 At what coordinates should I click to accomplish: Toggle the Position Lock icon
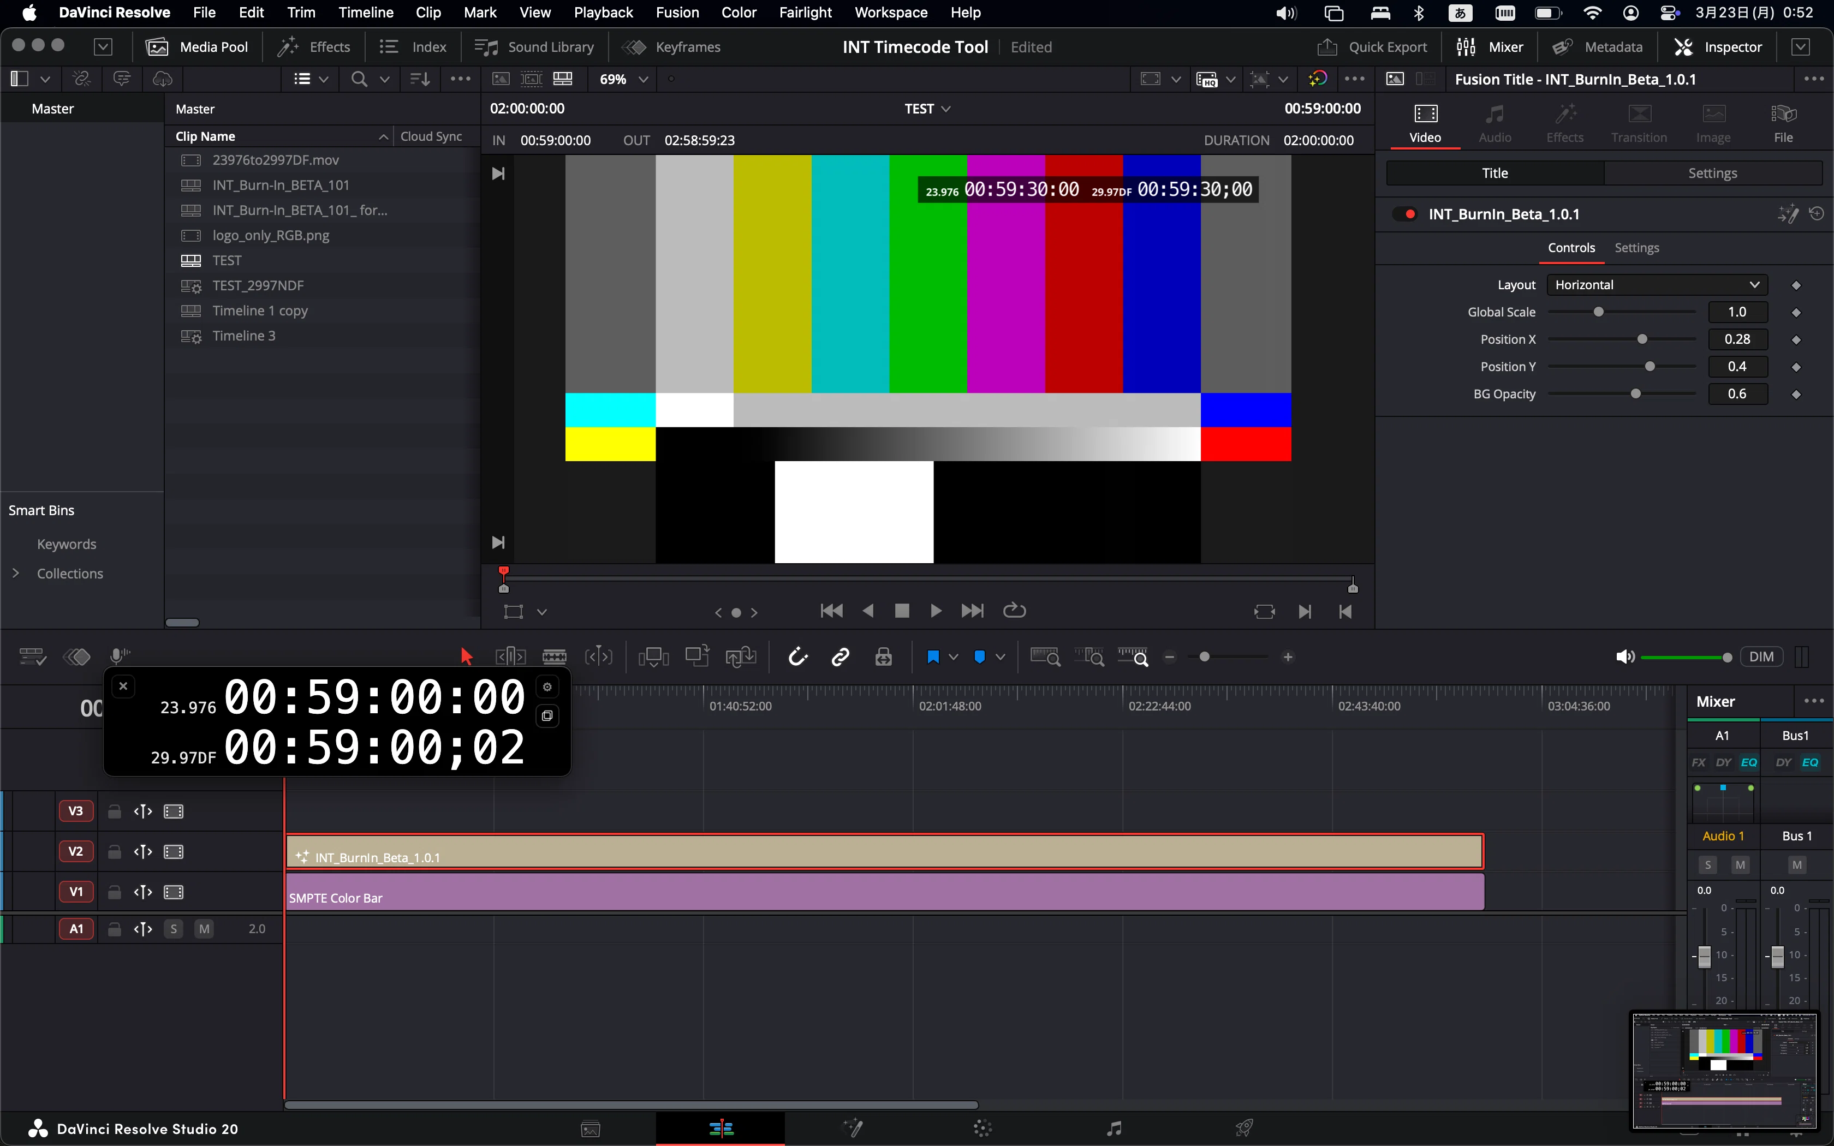[x=884, y=656]
